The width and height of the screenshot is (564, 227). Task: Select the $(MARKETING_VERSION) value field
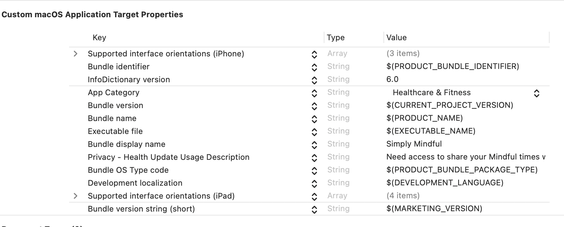[434, 209]
